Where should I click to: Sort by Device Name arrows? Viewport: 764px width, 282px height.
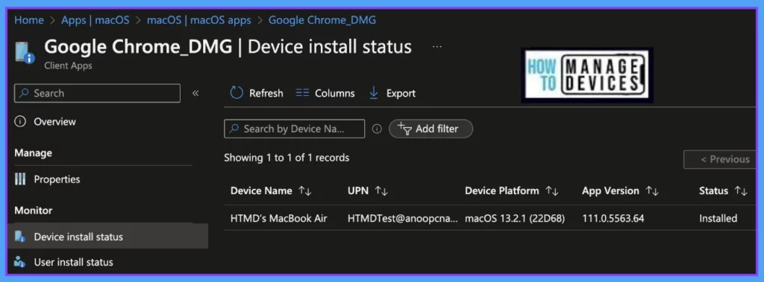pos(305,191)
